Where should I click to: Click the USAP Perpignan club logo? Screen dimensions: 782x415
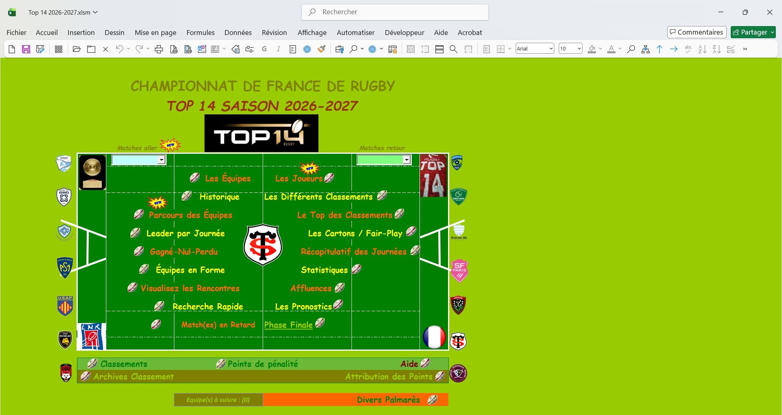point(65,306)
